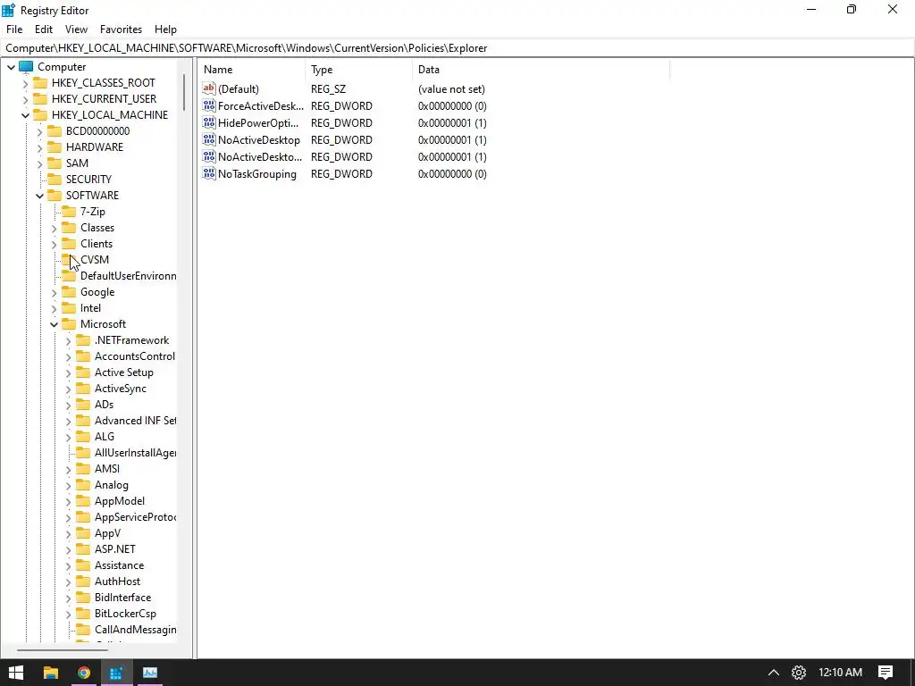Select the BidInterface key label
The image size is (915, 686).
click(x=122, y=598)
